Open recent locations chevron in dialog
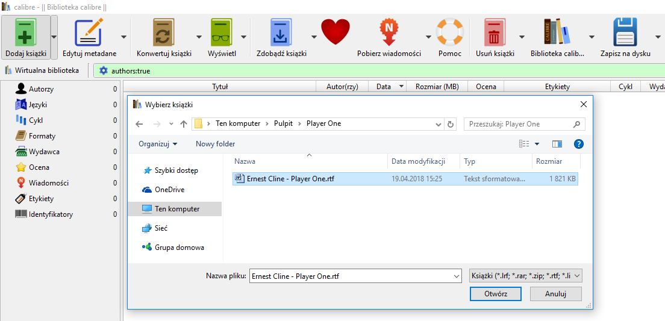The image size is (665, 321). coord(171,124)
